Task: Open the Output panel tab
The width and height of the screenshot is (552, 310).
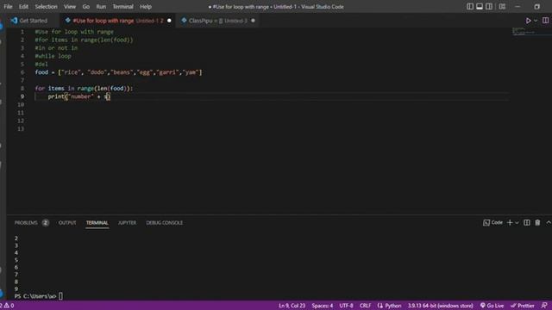Action: [67, 223]
